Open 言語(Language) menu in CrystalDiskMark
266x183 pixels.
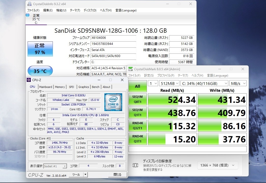pyautogui.click(x=218, y=76)
